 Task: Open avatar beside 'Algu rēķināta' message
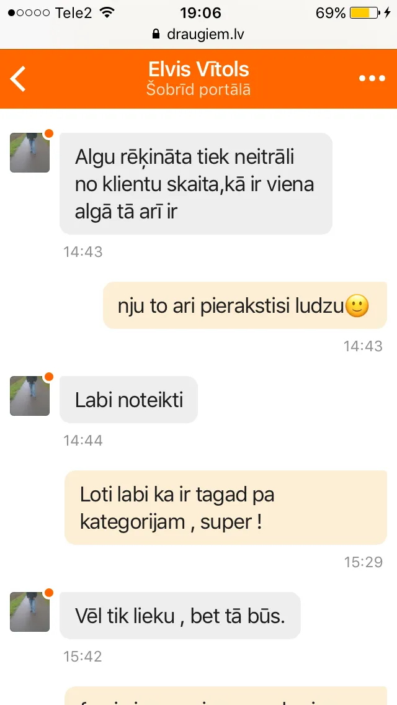point(30,153)
